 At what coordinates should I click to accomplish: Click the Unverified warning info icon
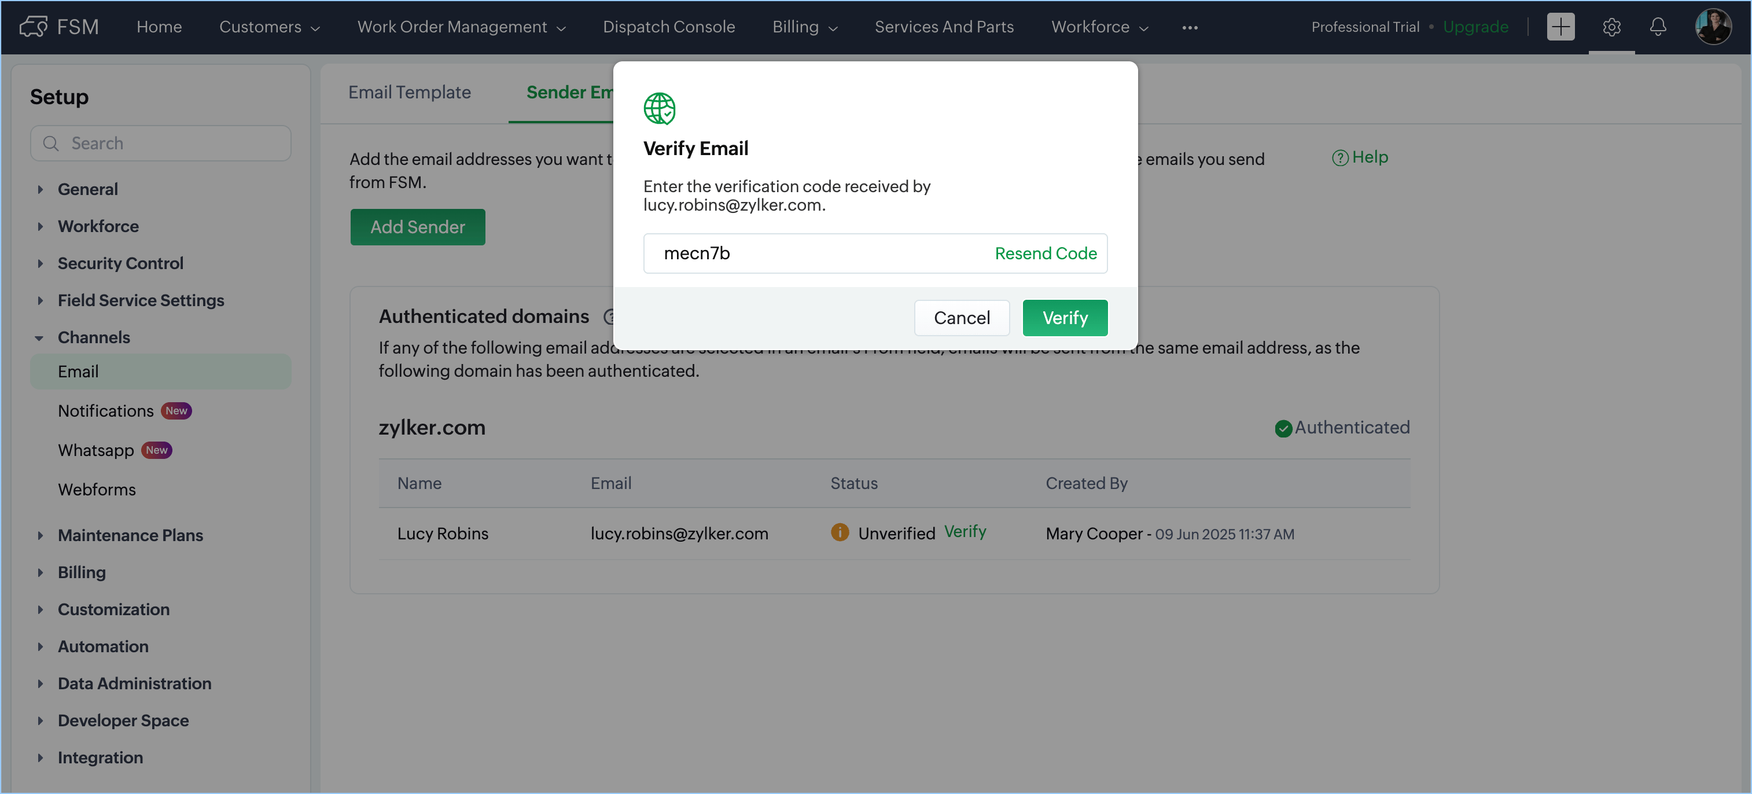click(840, 533)
